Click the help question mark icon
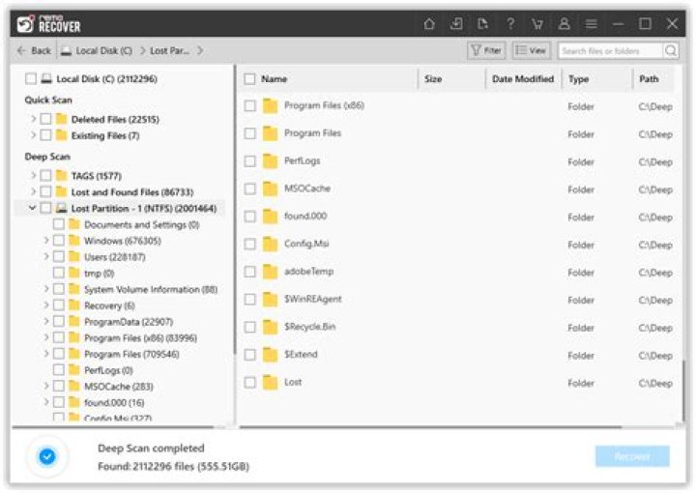Screen dimensions: 696x493 [x=510, y=24]
